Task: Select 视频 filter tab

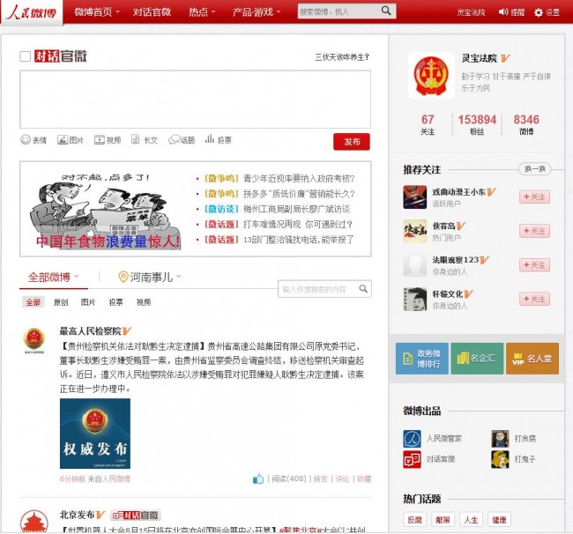Action: (144, 302)
